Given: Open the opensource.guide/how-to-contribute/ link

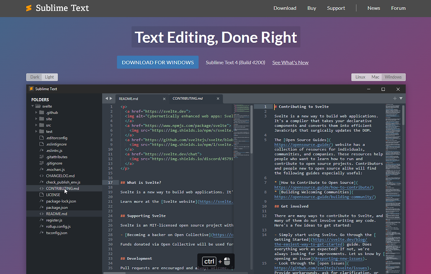Looking at the screenshot, I should [323, 187].
